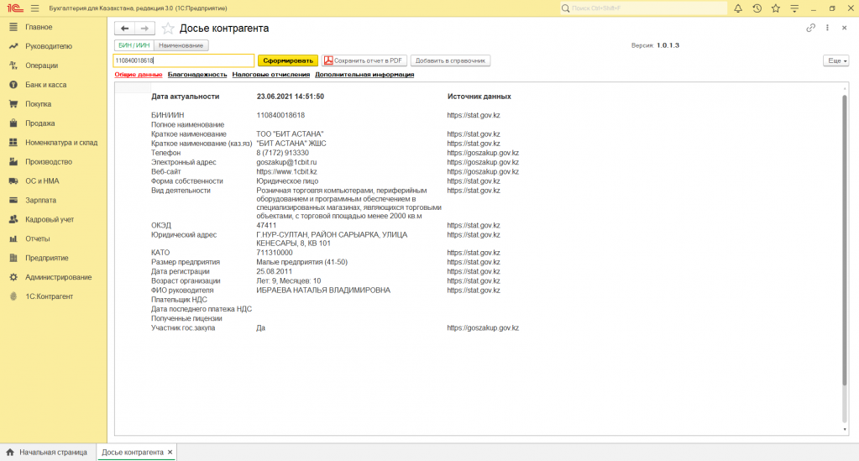Click ИБРАЕВА НАТАЛЬЯ ВЛАДИМИРОВНА name
Screen dimensions: 859x461
click(323, 290)
